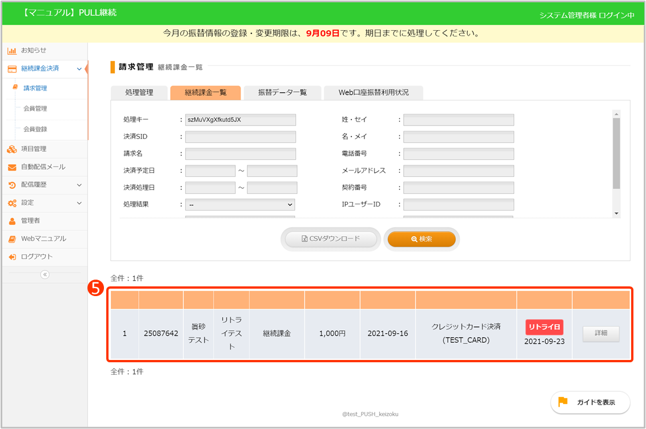Click the お知らせ chart icon in sidebar
The height and width of the screenshot is (429, 646).
click(12, 51)
